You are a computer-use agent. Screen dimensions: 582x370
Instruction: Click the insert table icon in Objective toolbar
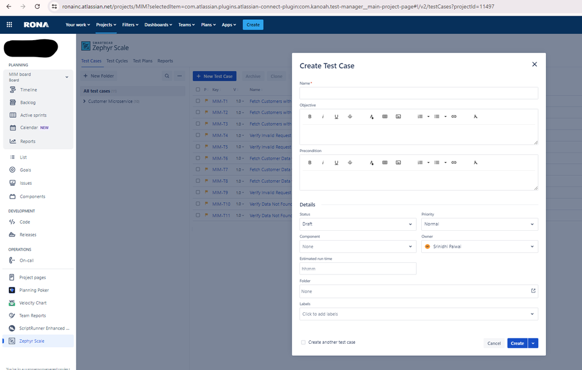385,117
